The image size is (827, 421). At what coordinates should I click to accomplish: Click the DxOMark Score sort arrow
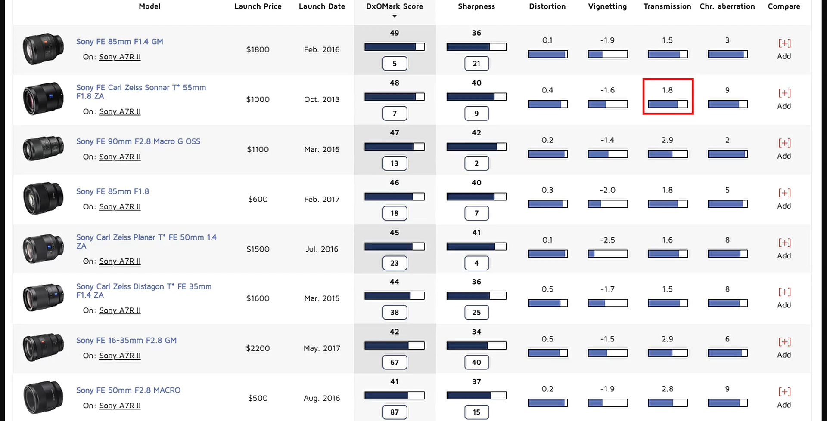point(394,16)
